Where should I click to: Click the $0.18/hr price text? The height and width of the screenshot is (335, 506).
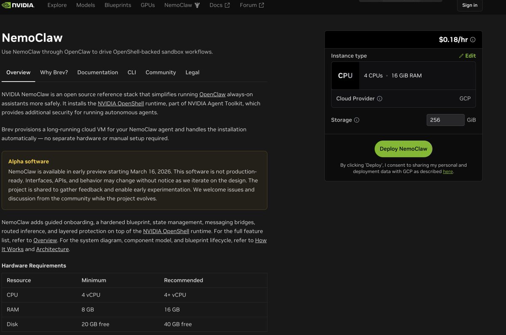[453, 40]
